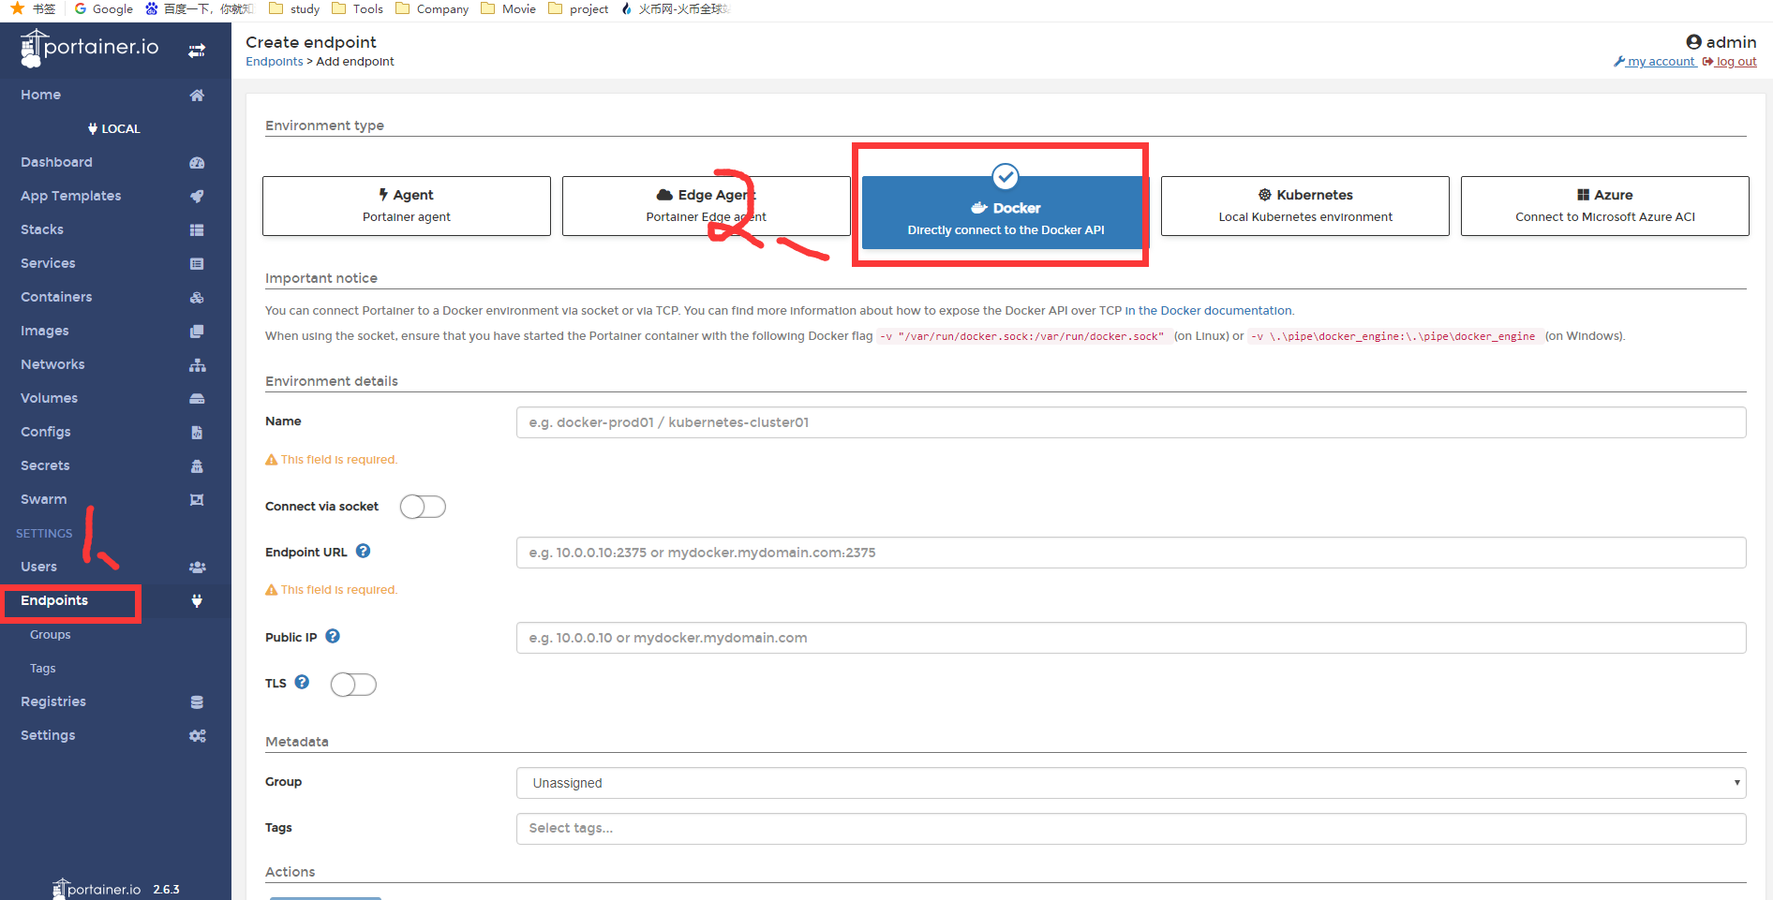
Task: Click the Stacks list icon
Action: [197, 229]
